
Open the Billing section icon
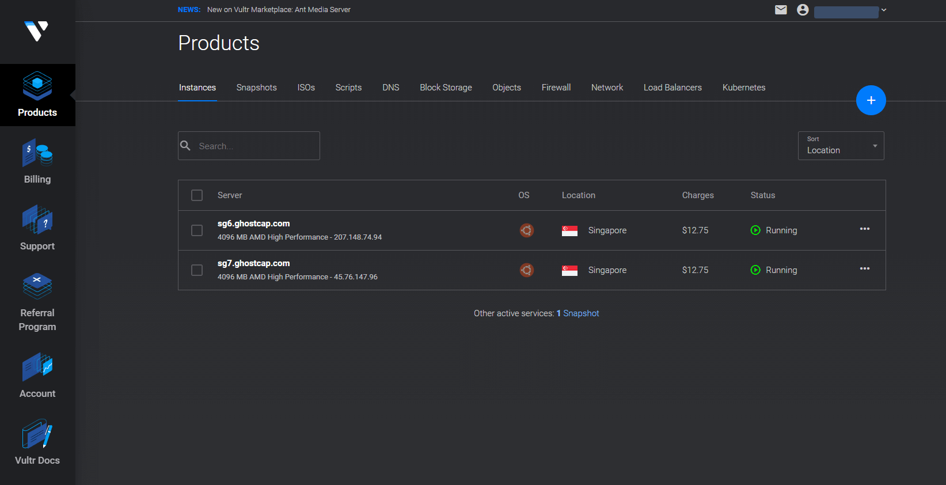click(x=37, y=153)
